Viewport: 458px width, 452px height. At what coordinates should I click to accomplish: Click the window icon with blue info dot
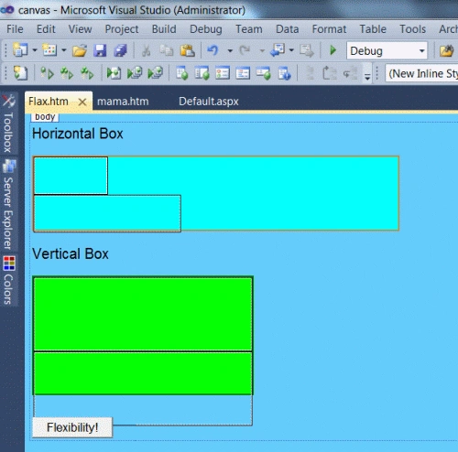tap(284, 73)
